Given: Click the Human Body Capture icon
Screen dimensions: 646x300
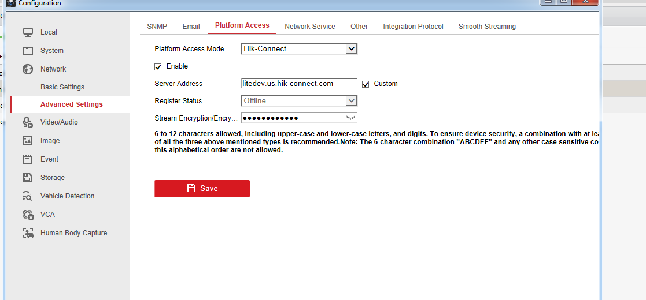Looking at the screenshot, I should tap(28, 233).
